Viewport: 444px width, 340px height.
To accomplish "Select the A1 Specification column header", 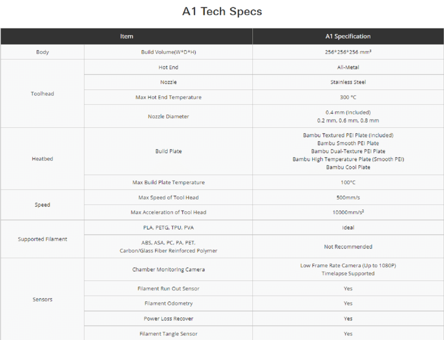I will coord(348,36).
